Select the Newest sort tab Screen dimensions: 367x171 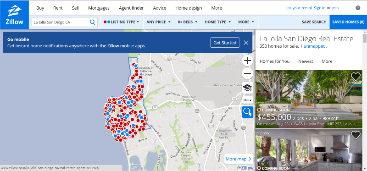pyautogui.click(x=306, y=61)
